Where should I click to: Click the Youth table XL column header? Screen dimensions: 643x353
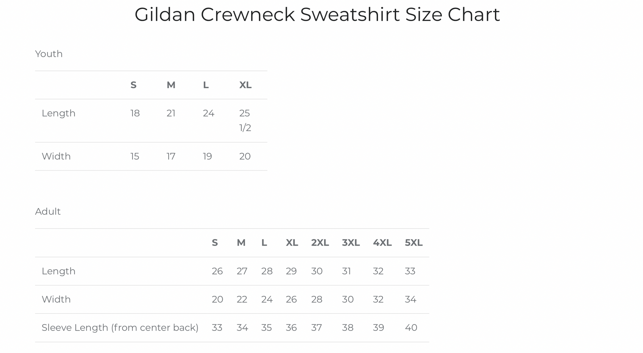(x=245, y=85)
